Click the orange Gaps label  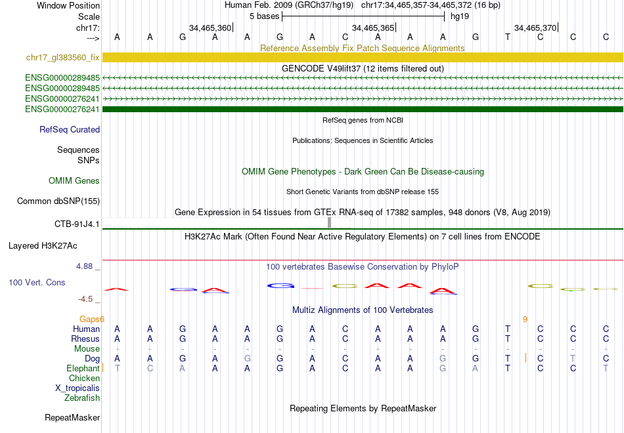89,320
